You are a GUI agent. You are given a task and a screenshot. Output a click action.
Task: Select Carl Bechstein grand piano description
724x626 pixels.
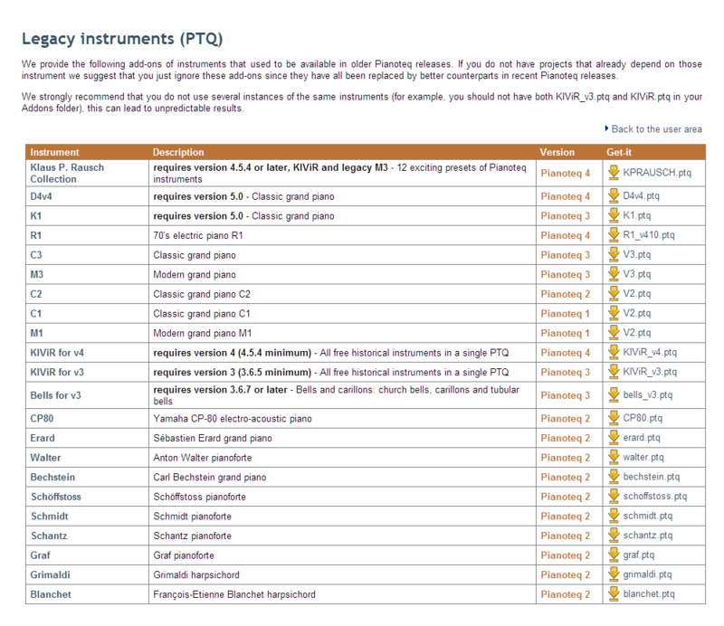[x=210, y=477]
